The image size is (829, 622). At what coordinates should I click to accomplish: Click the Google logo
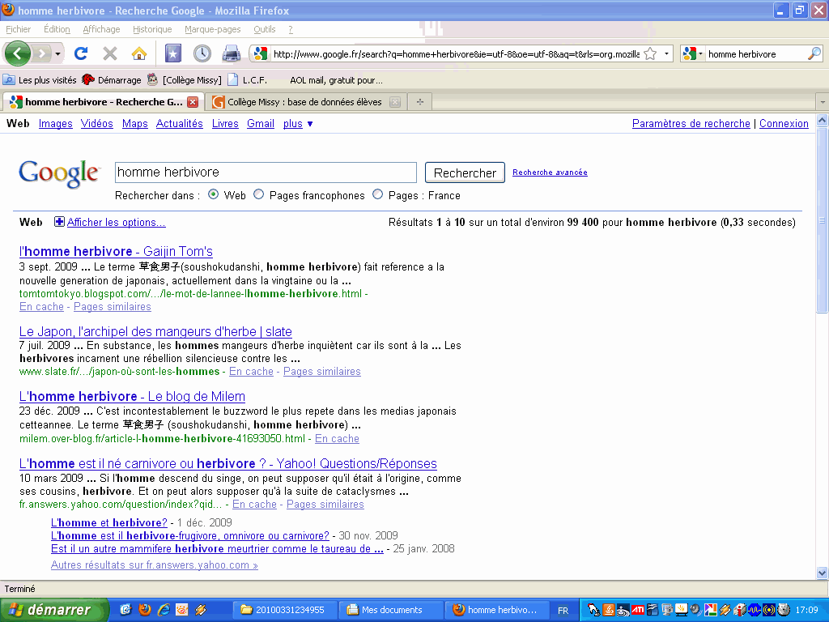(58, 173)
